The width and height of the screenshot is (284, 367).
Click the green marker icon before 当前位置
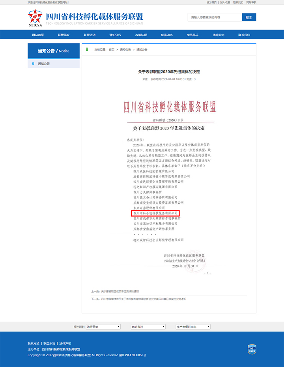87,49
